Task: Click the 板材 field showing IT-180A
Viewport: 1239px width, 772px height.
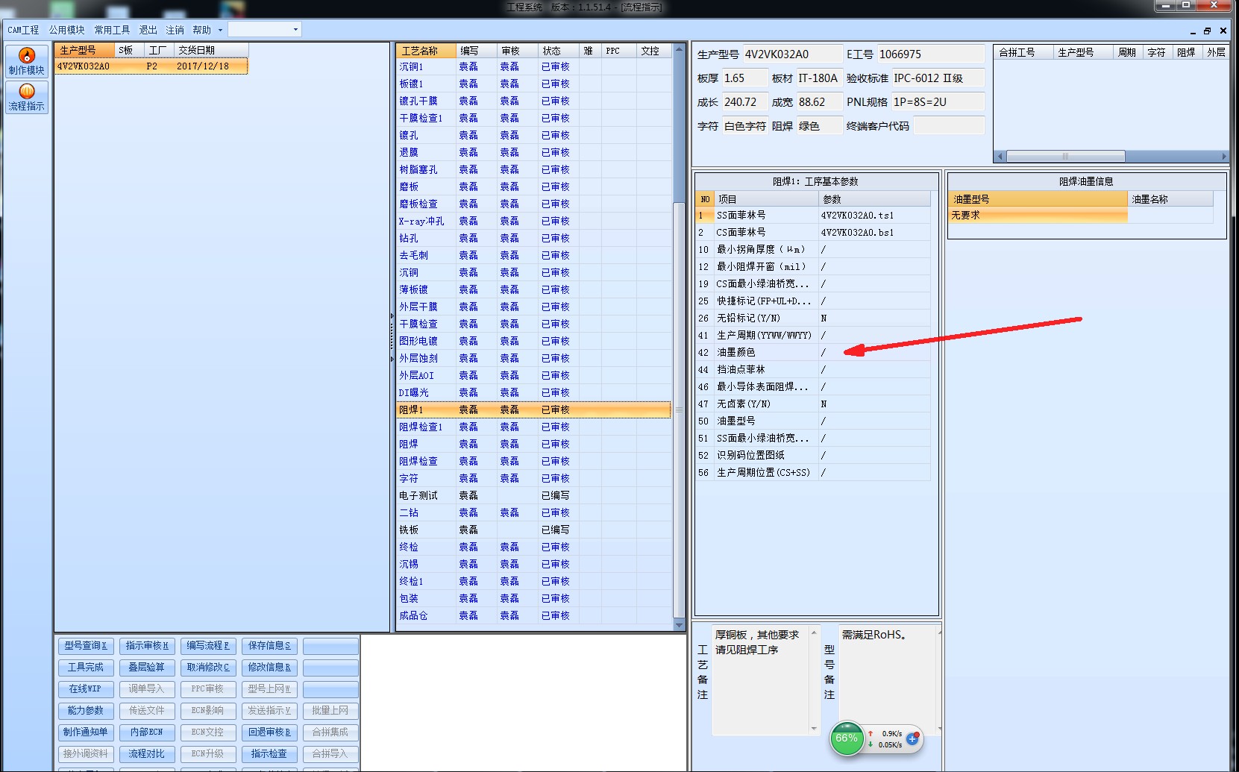Action: (x=818, y=78)
